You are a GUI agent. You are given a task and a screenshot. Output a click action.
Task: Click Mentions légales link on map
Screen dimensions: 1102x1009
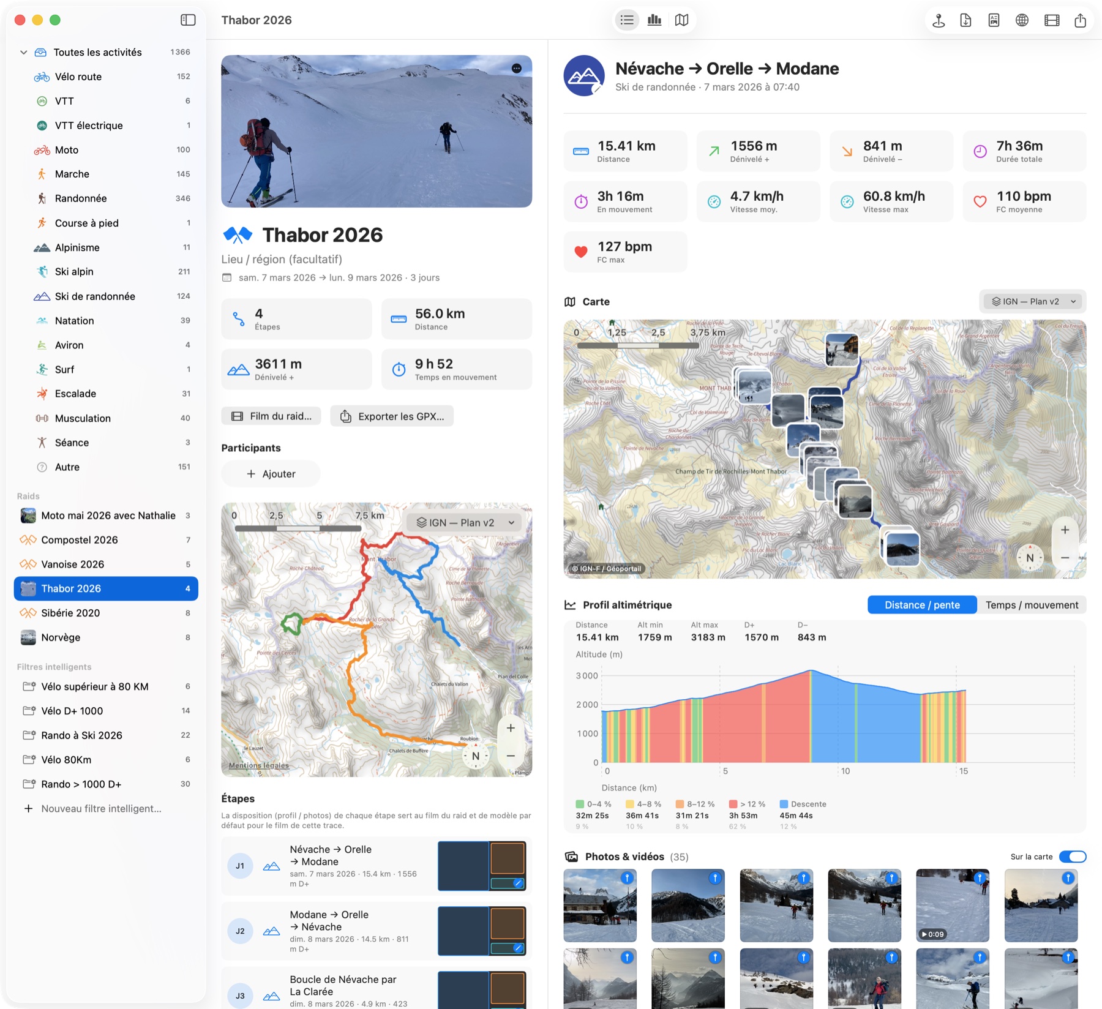pyautogui.click(x=259, y=765)
